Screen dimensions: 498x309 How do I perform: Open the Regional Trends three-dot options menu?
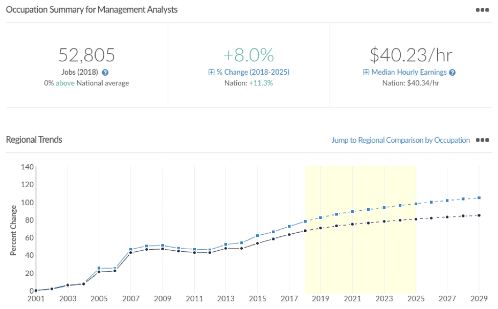tap(482, 140)
